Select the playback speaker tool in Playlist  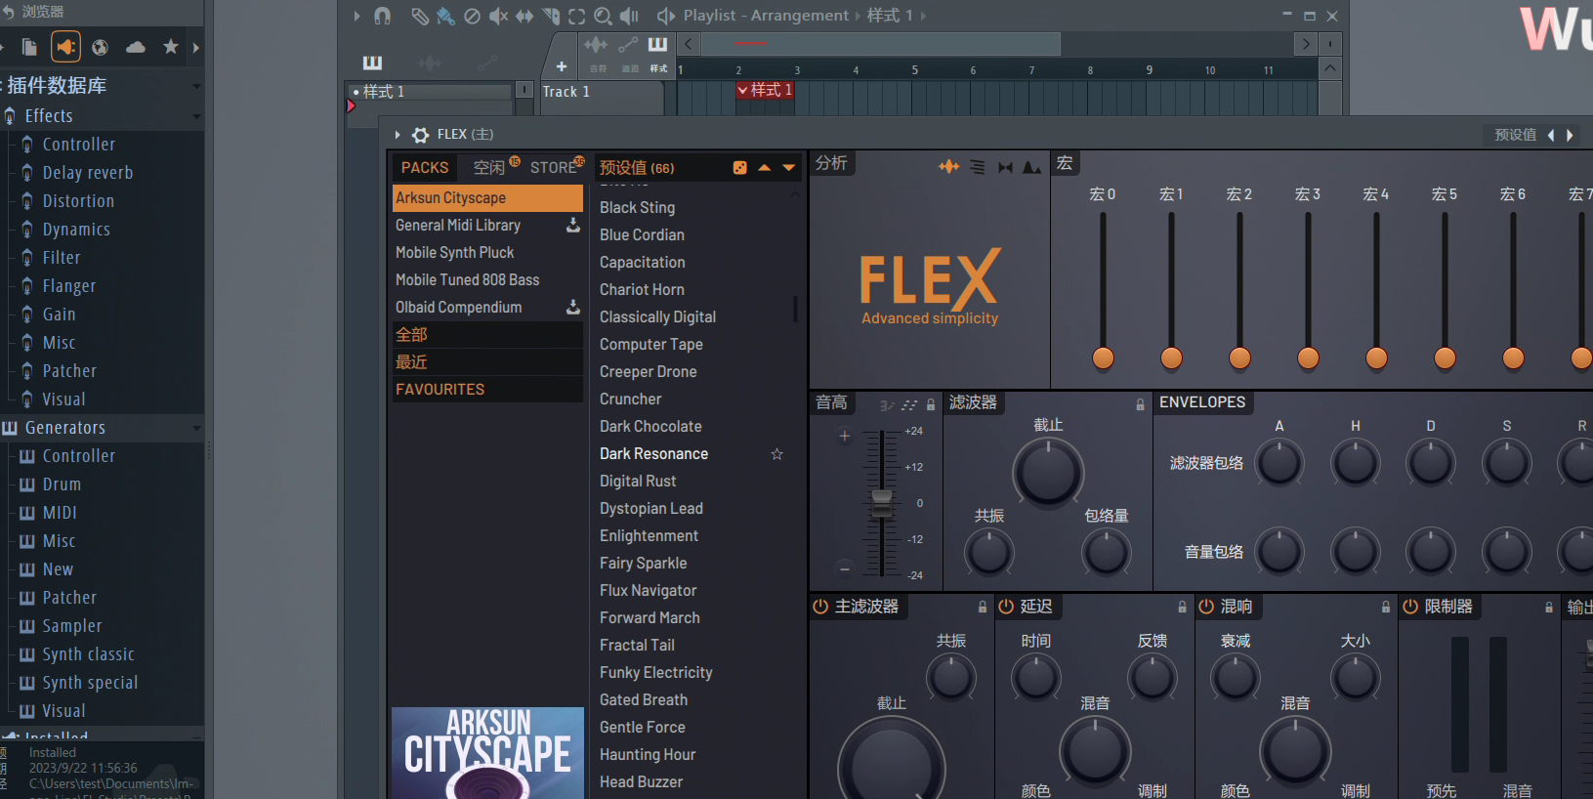pyautogui.click(x=630, y=16)
